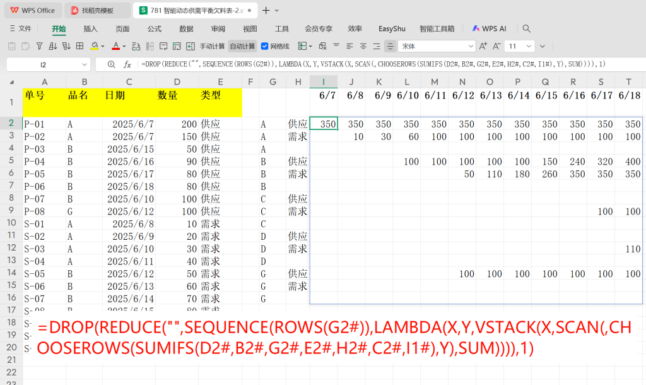Open the font color dropdown arrow
The width and height of the screenshot is (646, 385).
click(124, 46)
